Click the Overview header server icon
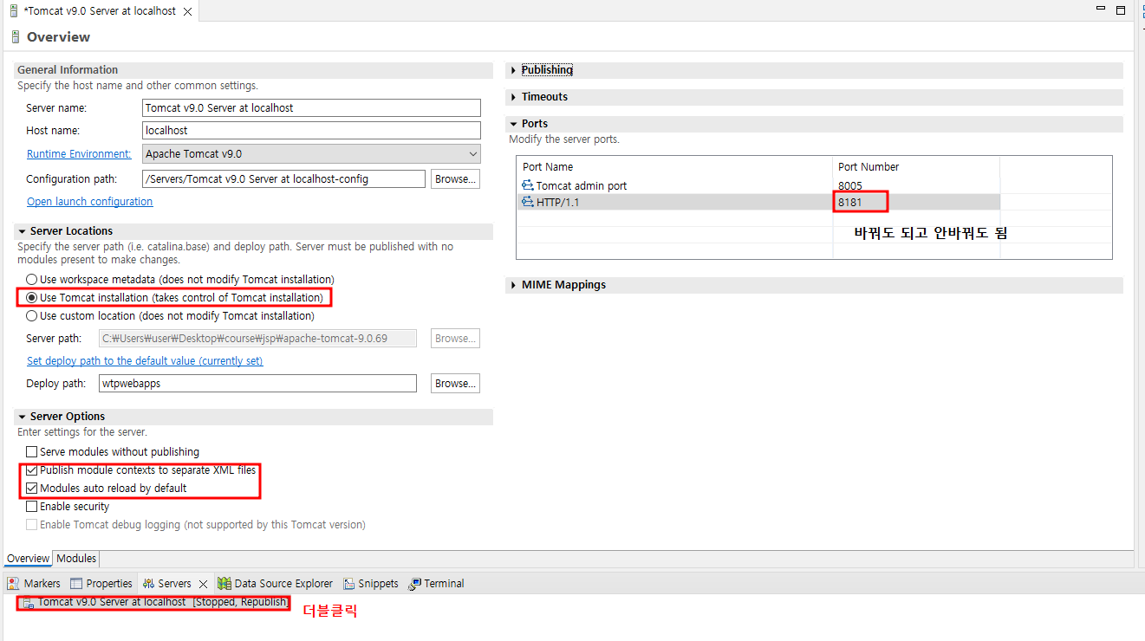This screenshot has width=1145, height=641. [x=15, y=37]
